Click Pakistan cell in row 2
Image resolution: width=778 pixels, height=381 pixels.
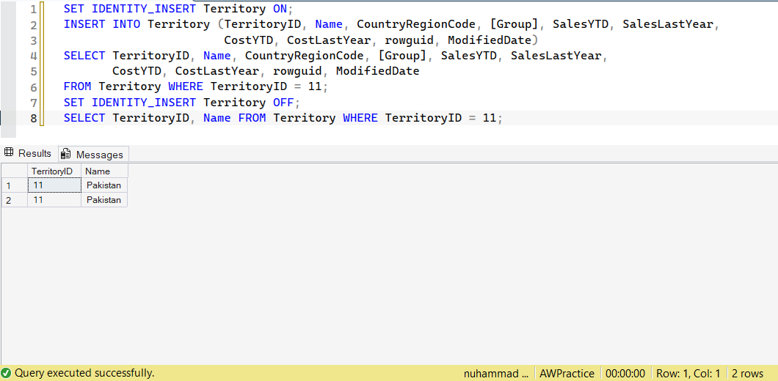point(104,200)
